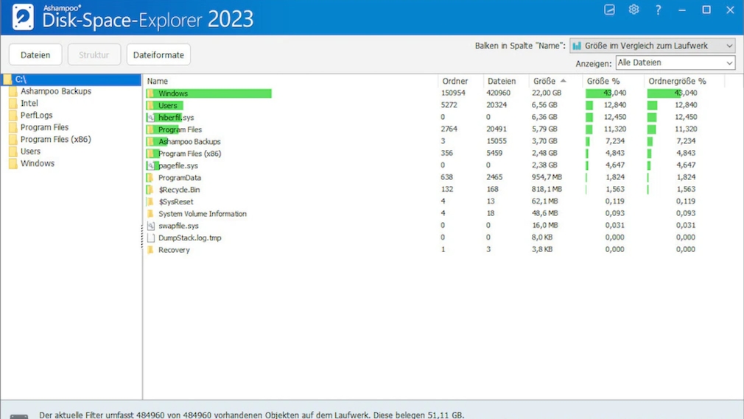Switch to the Dateiformate view

158,55
